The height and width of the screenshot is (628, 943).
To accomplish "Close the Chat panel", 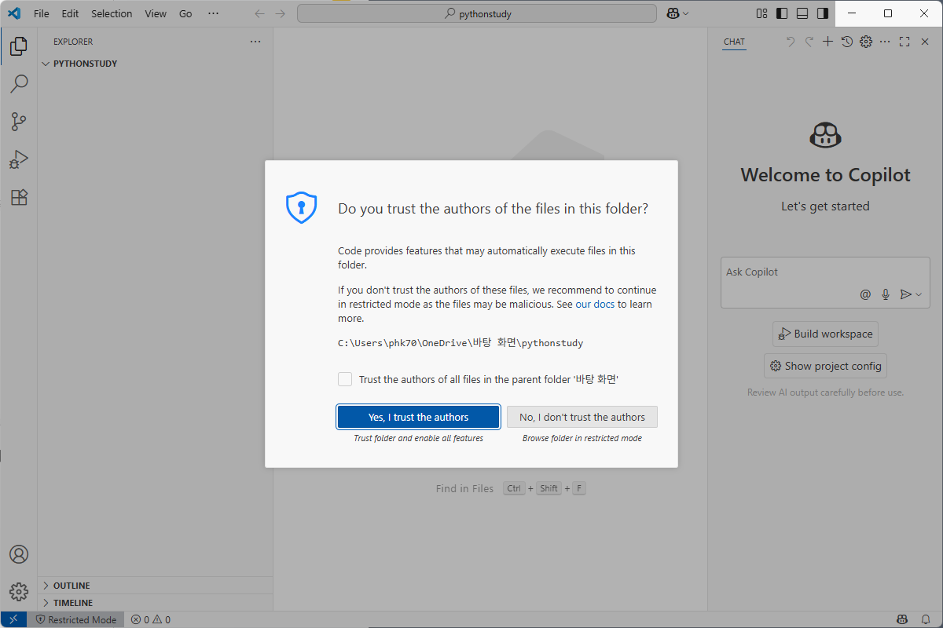I will (x=925, y=42).
